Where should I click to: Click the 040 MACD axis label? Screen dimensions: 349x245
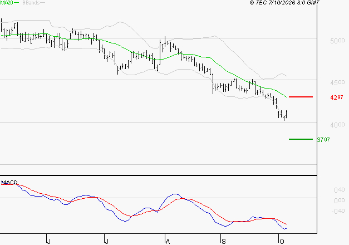point(340,190)
